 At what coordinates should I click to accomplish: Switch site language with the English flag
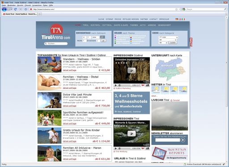point(180,19)
